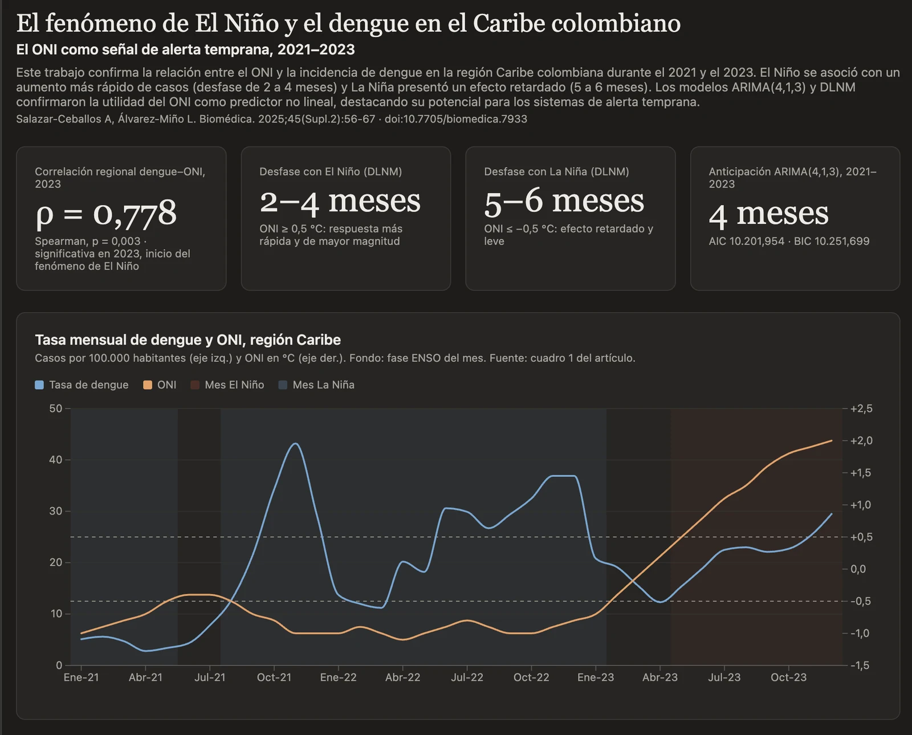The image size is (912, 735).
Task: Toggle the 'Mes El Niño' legend label
Action: (234, 385)
